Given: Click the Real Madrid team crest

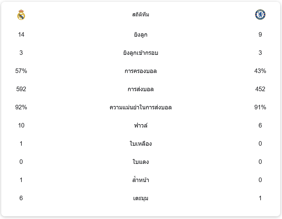Looking at the screenshot, I should pos(21,15).
